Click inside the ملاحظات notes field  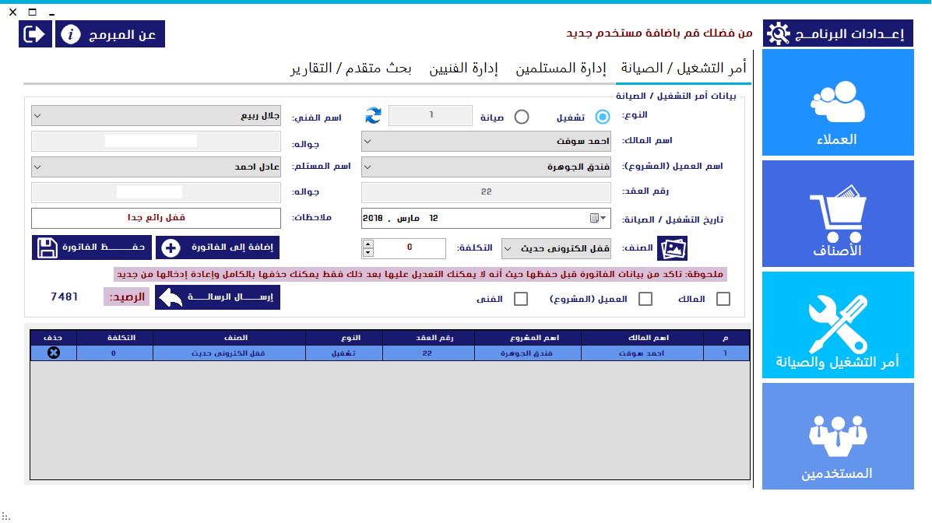[156, 218]
